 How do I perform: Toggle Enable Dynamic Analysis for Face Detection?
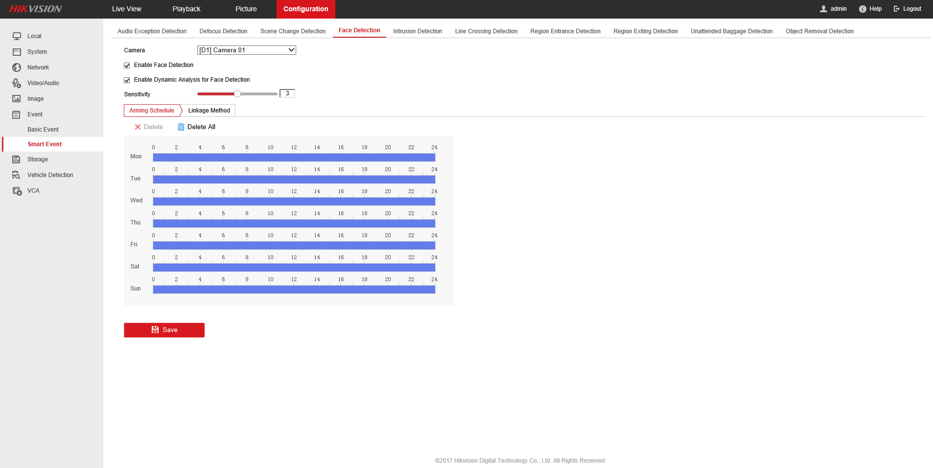(x=127, y=80)
